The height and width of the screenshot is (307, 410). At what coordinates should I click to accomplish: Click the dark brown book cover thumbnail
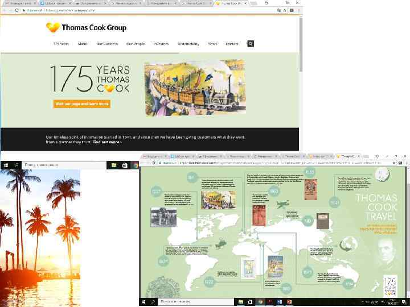[323, 221]
